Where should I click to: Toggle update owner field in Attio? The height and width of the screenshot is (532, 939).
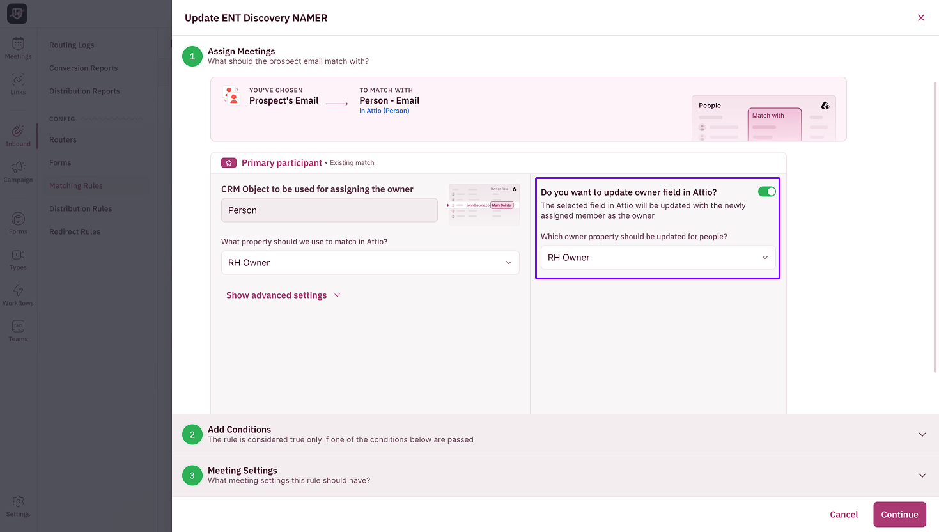(x=766, y=192)
